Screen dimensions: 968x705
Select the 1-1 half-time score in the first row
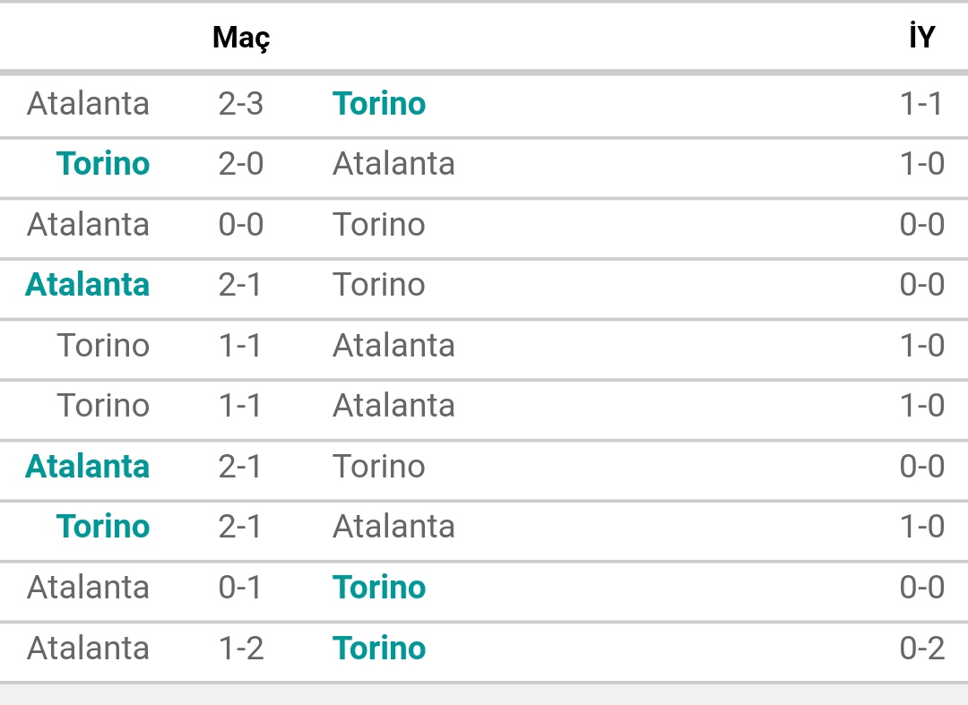(921, 104)
